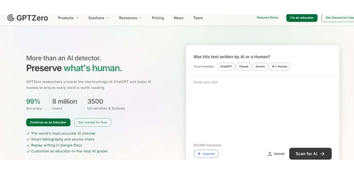Click the 3500 Universities & Schools statistic

point(106,104)
